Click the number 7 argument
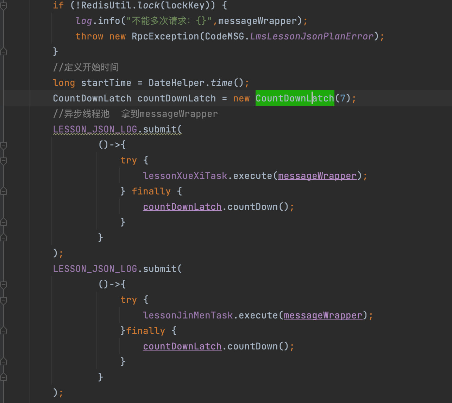Screen dimensions: 452x403 point(343,98)
